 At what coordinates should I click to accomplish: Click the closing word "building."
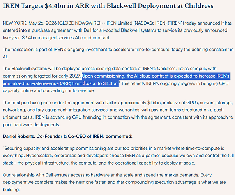click(x=12, y=190)
